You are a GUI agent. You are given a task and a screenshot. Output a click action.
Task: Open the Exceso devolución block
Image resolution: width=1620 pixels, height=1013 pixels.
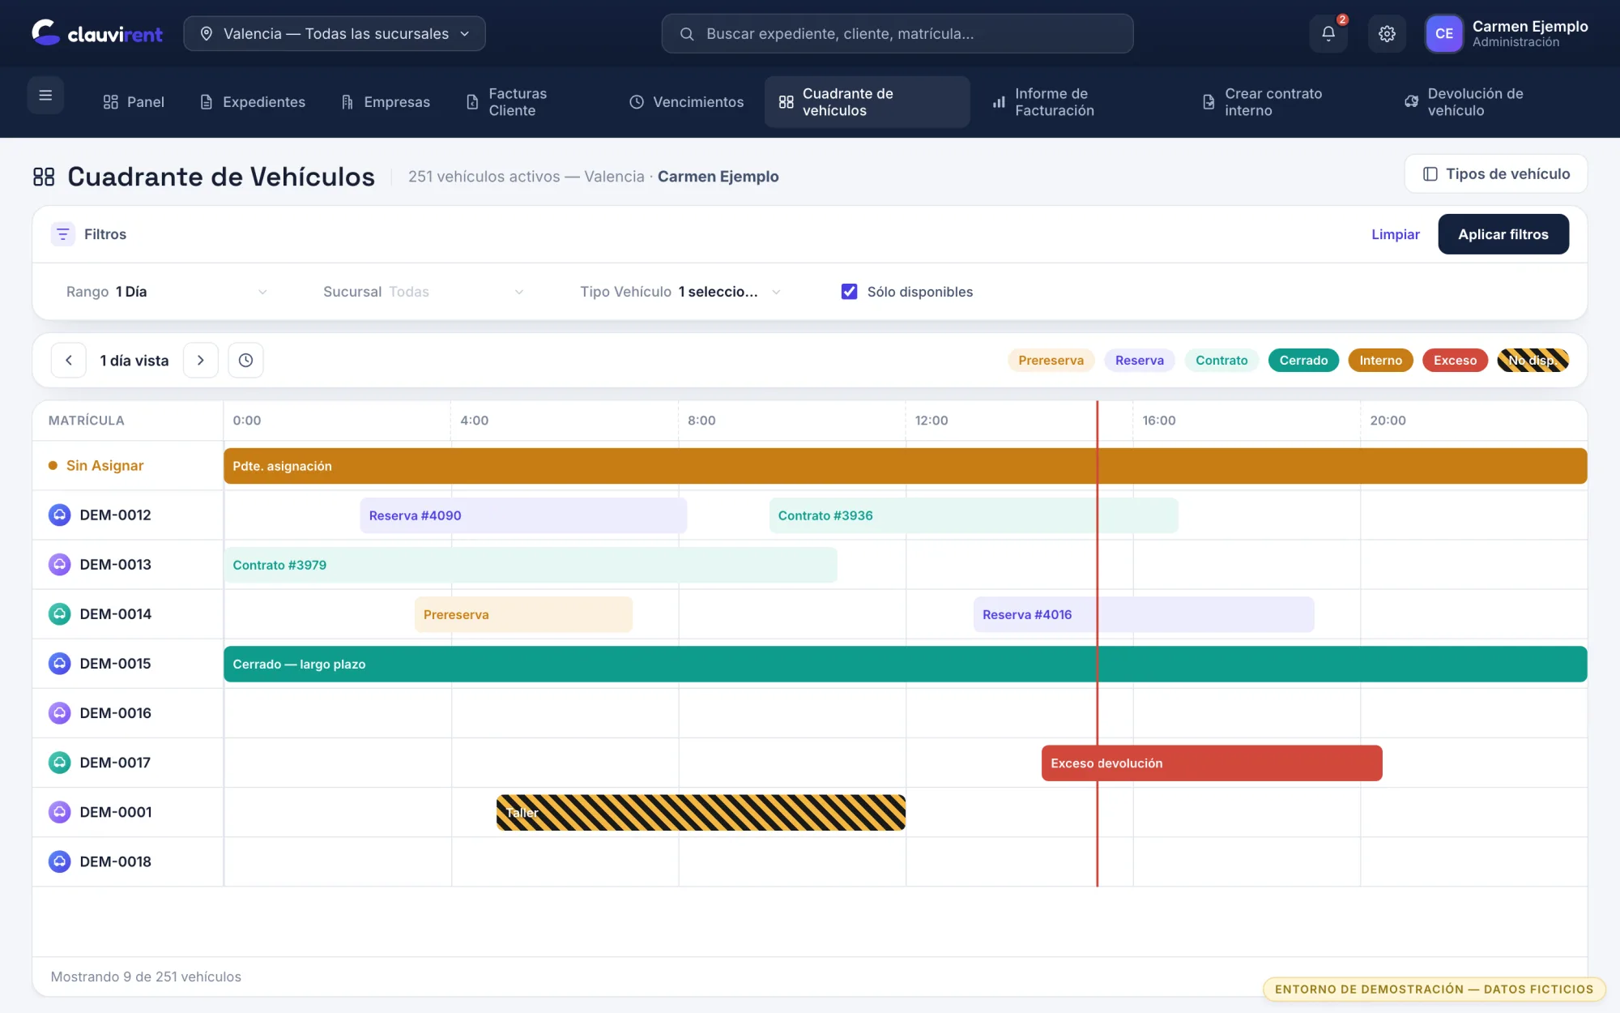[x=1212, y=763]
